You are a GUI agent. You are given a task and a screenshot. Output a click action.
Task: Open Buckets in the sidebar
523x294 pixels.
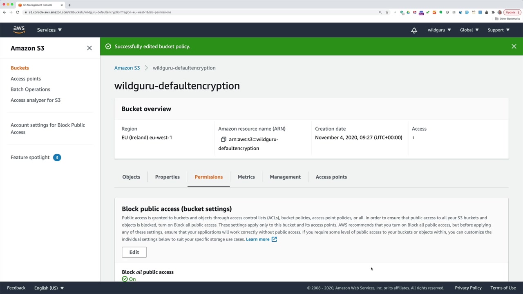click(20, 68)
